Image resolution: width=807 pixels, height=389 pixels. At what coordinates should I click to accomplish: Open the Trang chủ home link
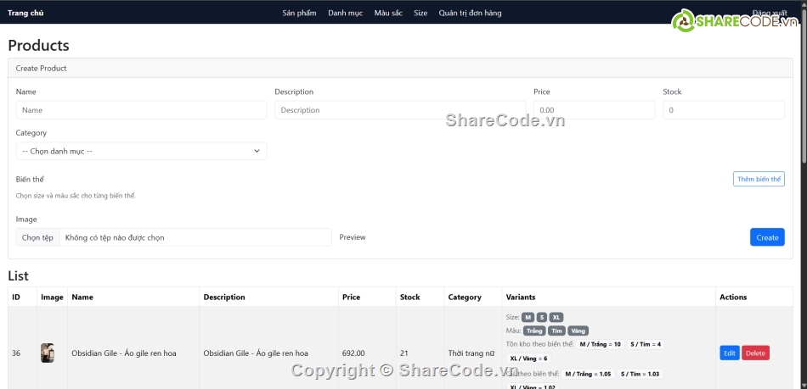[25, 13]
